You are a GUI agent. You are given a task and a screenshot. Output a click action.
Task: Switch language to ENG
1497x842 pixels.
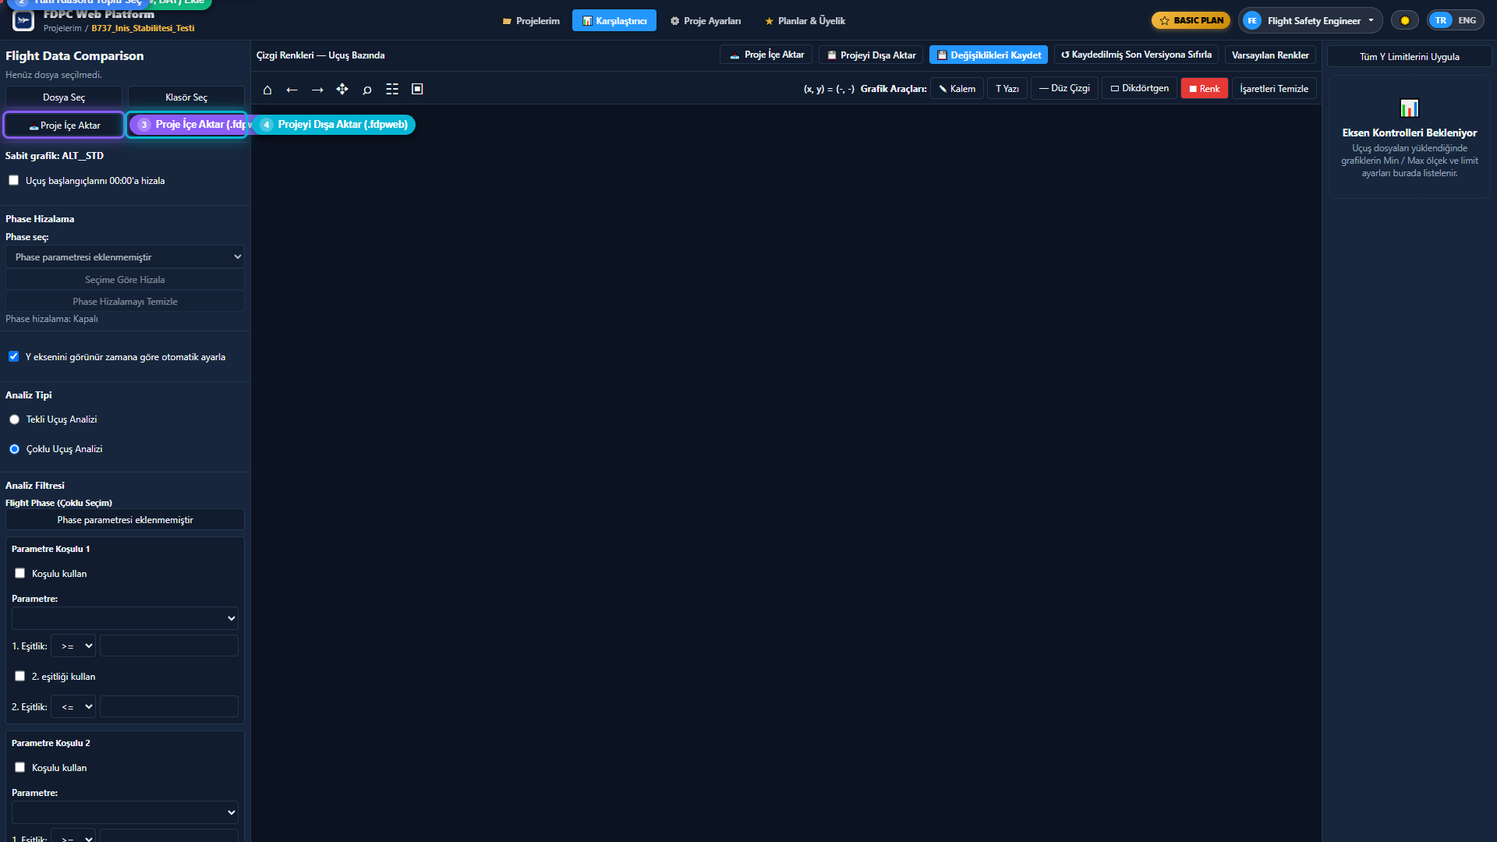coord(1467,21)
